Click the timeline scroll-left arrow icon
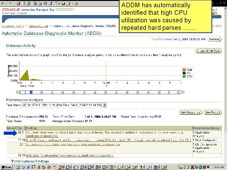The image size is (227, 170). point(17,92)
